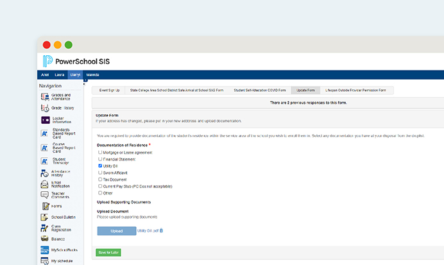Click the green Save for Later button

point(108,252)
